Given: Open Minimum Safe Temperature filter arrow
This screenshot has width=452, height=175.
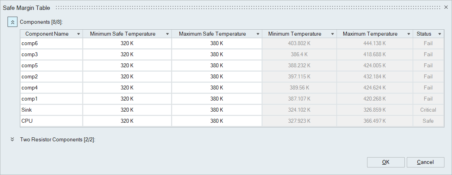Looking at the screenshot, I should coord(167,34).
